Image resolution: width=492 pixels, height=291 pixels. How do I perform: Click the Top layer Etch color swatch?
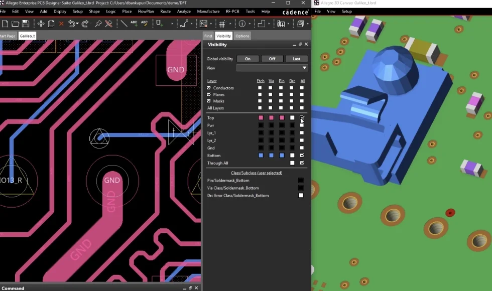(x=261, y=118)
